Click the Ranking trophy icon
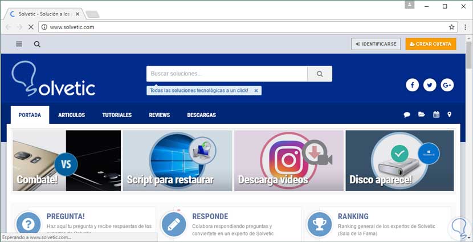The image size is (473, 242). pos(319,224)
